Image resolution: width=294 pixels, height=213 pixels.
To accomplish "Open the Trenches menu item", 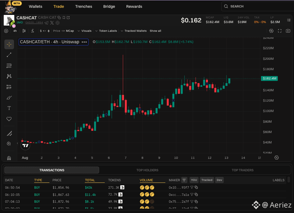I will click(x=84, y=7).
